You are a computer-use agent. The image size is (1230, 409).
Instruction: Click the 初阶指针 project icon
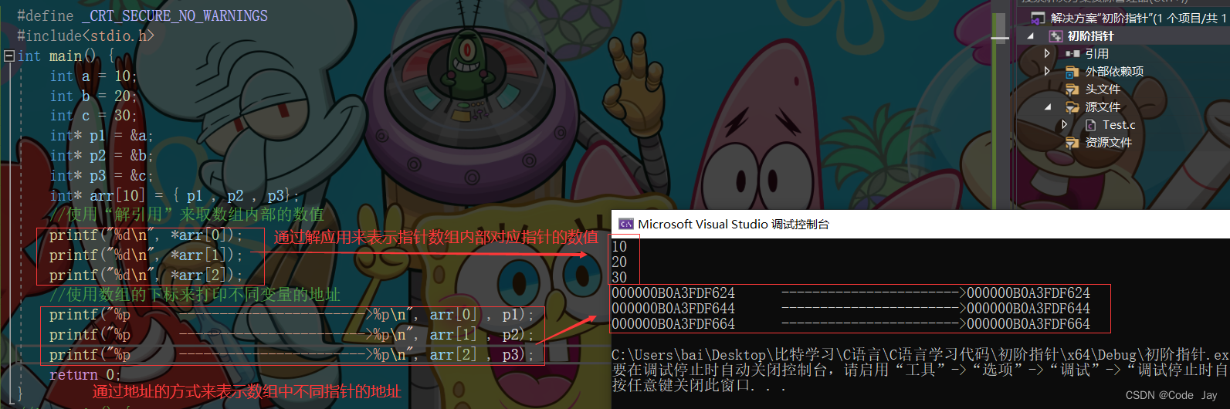pyautogui.click(x=1055, y=36)
